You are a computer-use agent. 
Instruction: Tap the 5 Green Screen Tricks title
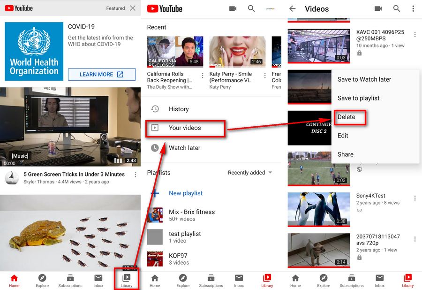[74, 175]
